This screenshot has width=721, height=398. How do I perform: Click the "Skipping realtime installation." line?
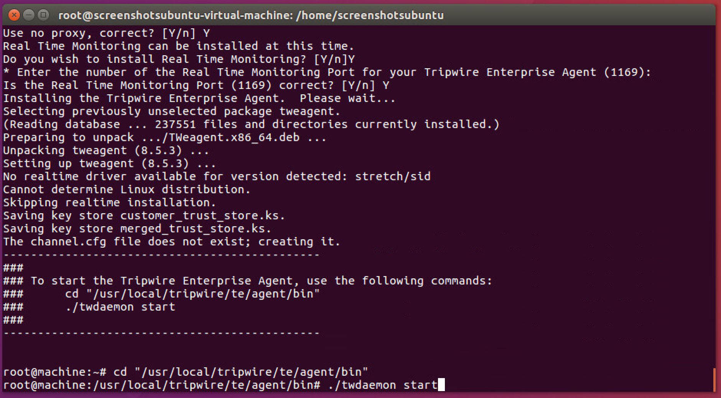pos(109,202)
